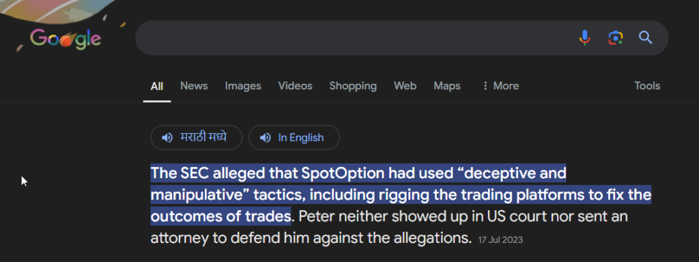The height and width of the screenshot is (262, 699).
Task: Click speaker icon on Marathi button
Action: [x=167, y=138]
